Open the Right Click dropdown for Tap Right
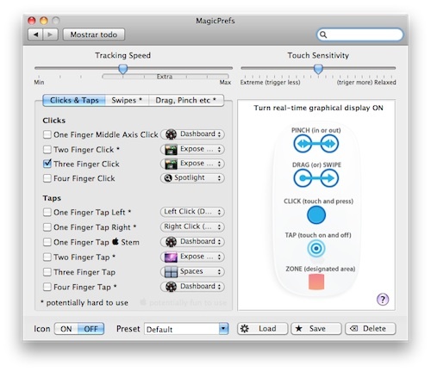The image size is (431, 372). click(x=192, y=226)
